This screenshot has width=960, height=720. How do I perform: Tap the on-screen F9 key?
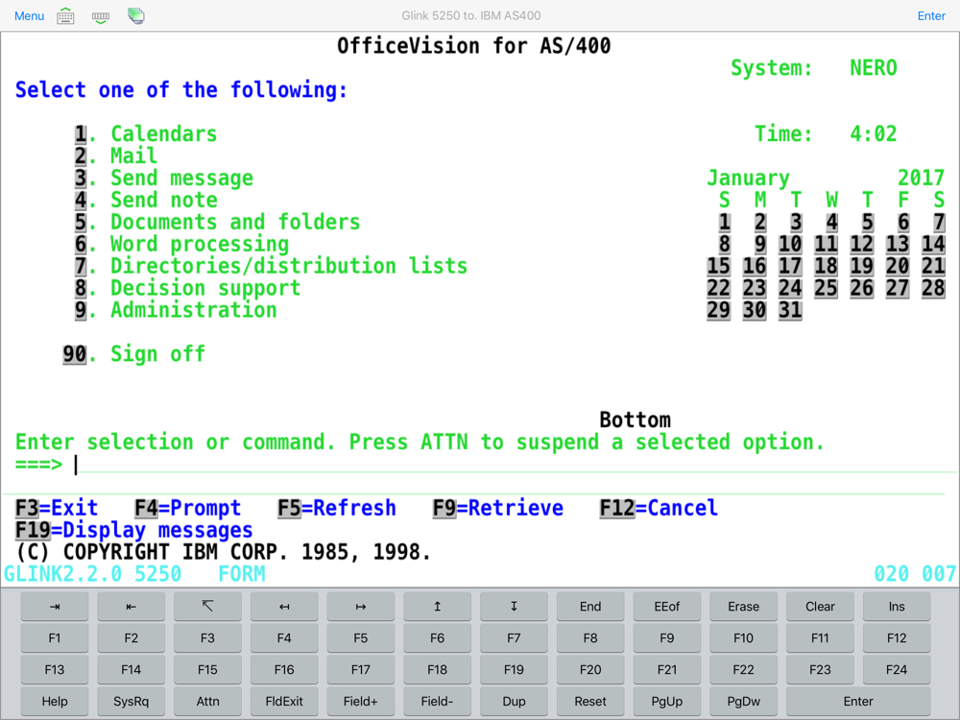[667, 638]
